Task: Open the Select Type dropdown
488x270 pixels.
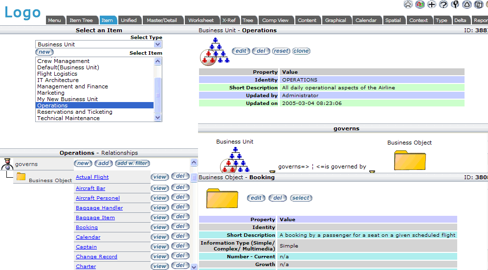Action: tap(157, 44)
